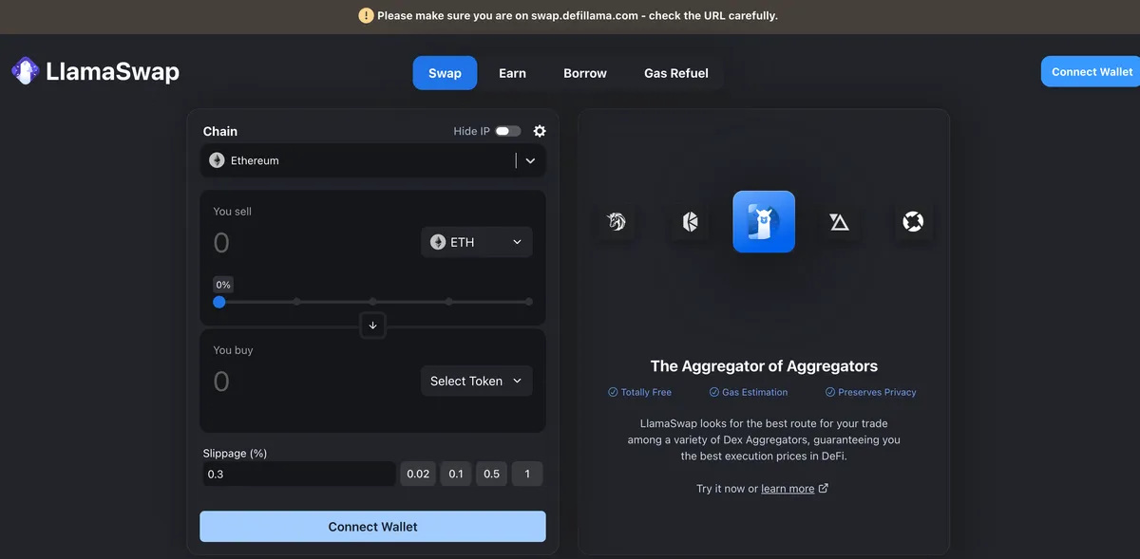Toggle the Hide IP switch
The width and height of the screenshot is (1140, 559).
point(508,131)
